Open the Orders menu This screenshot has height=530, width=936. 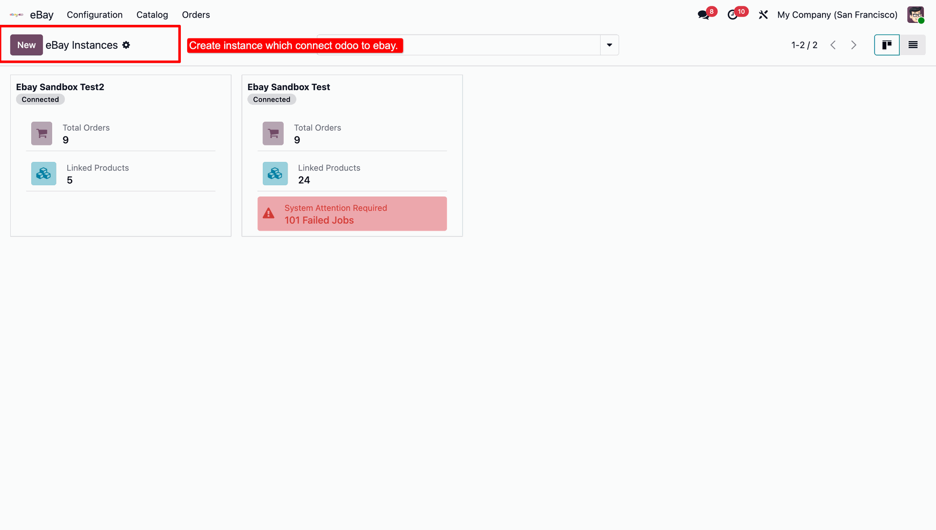pyautogui.click(x=196, y=15)
